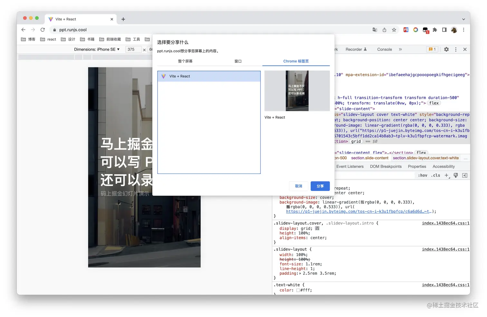The image size is (487, 317).
Task: Open DevTools three-dot customize menu
Action: pyautogui.click(x=455, y=49)
